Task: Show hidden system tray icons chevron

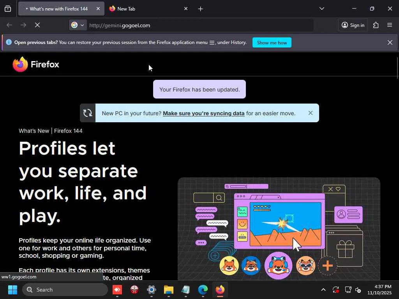Action: pos(323,290)
